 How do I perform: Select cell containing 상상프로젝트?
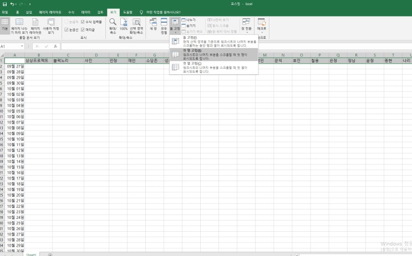(38, 60)
